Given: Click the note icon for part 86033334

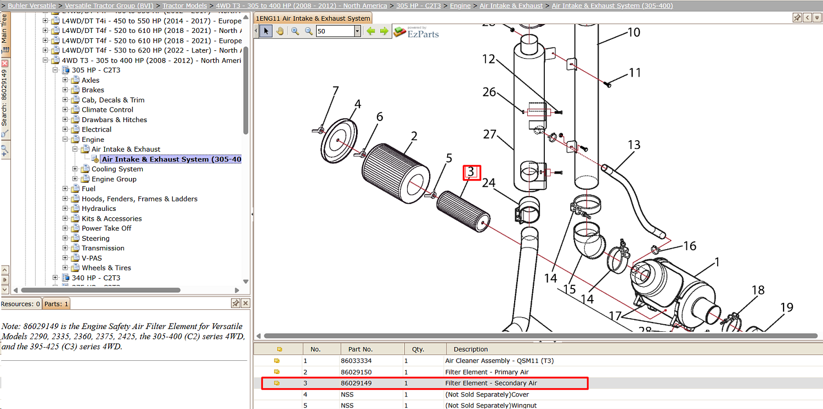Looking at the screenshot, I should pos(277,361).
